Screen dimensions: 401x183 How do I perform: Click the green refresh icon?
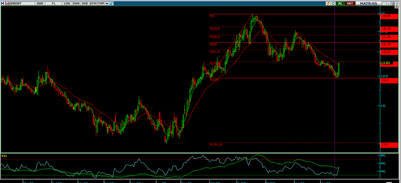pos(333,3)
